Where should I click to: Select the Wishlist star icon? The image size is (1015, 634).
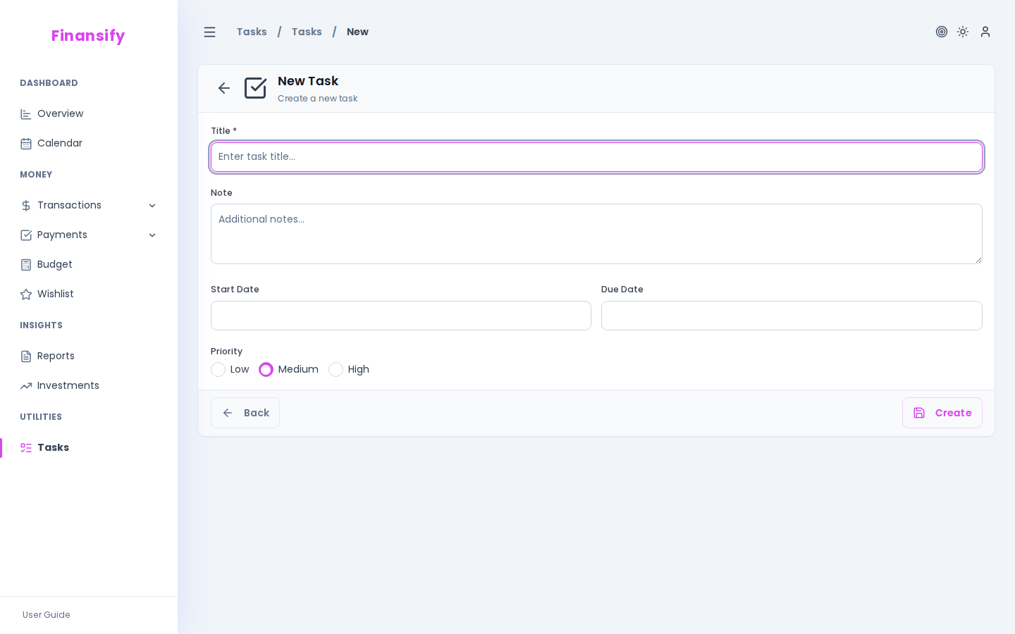(26, 294)
